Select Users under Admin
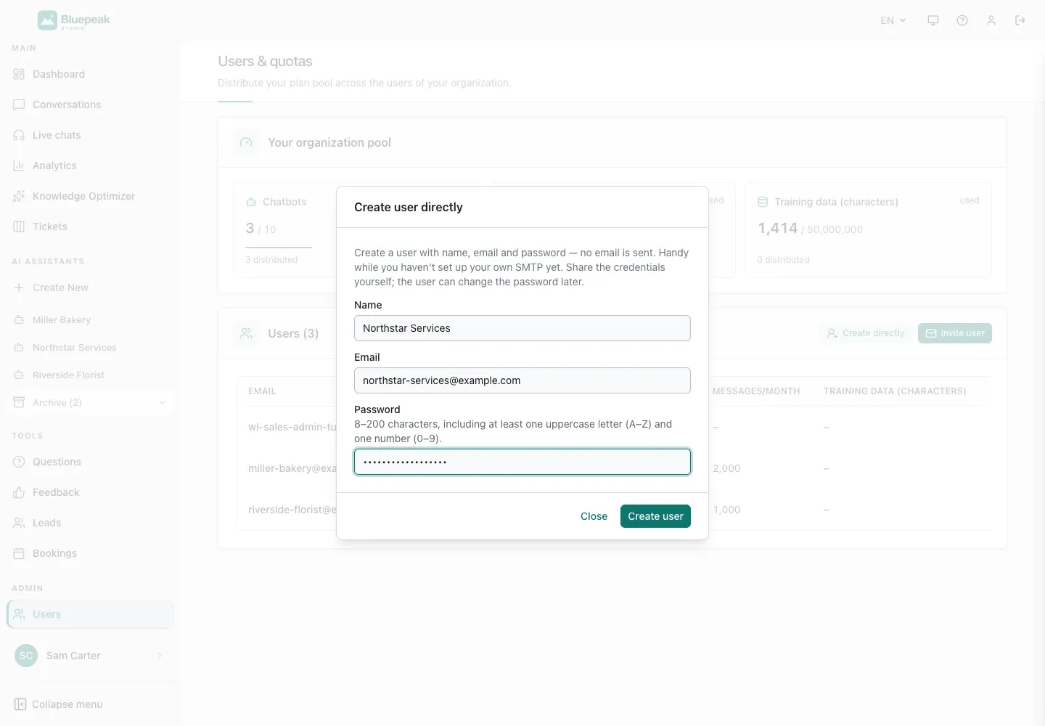Screen dimensions: 1045x726 point(90,614)
